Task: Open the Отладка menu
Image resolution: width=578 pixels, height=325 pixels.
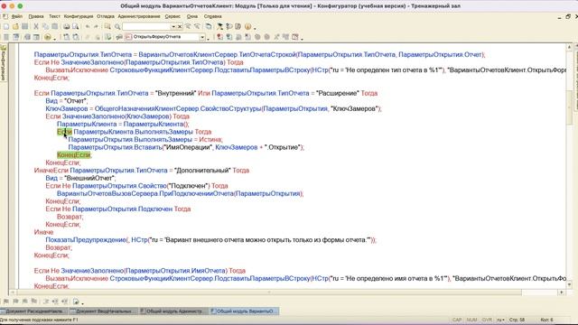Action: coord(106,16)
